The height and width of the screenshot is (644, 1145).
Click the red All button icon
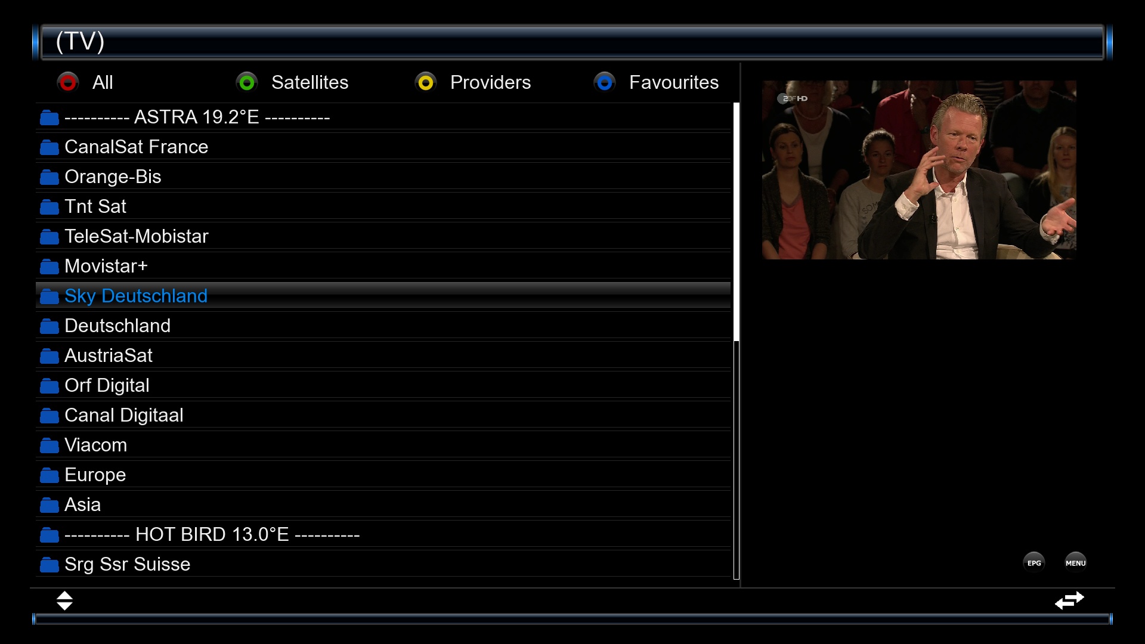68,82
